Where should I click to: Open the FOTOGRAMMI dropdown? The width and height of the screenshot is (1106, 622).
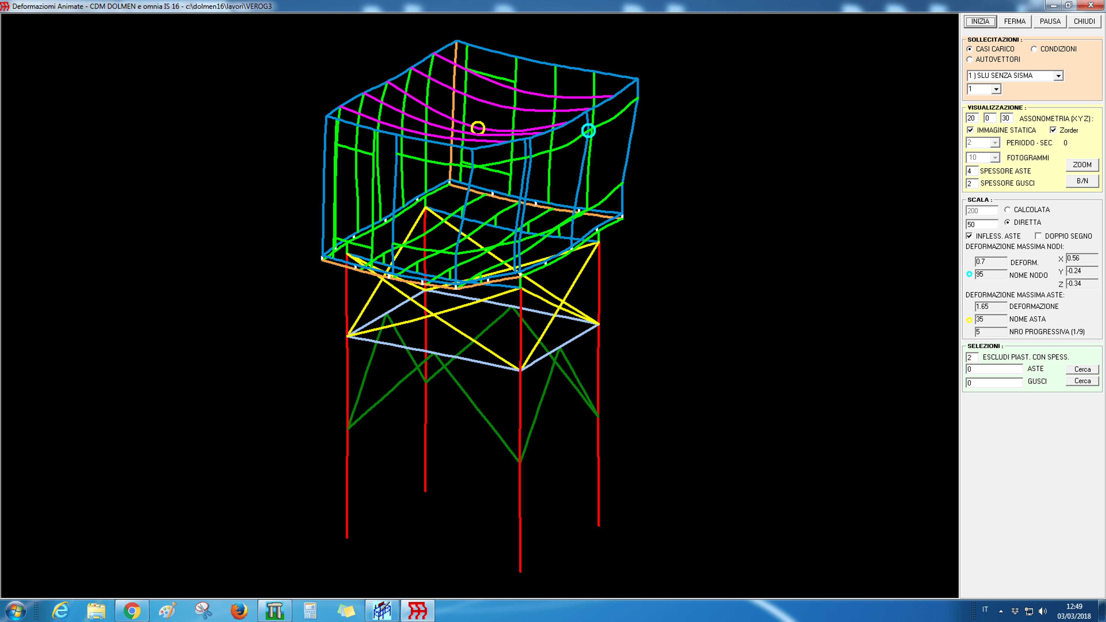(983, 158)
